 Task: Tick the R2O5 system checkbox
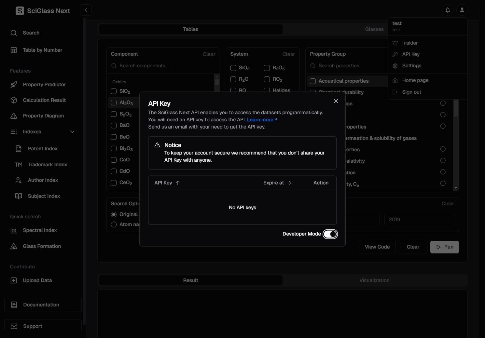tap(267, 68)
